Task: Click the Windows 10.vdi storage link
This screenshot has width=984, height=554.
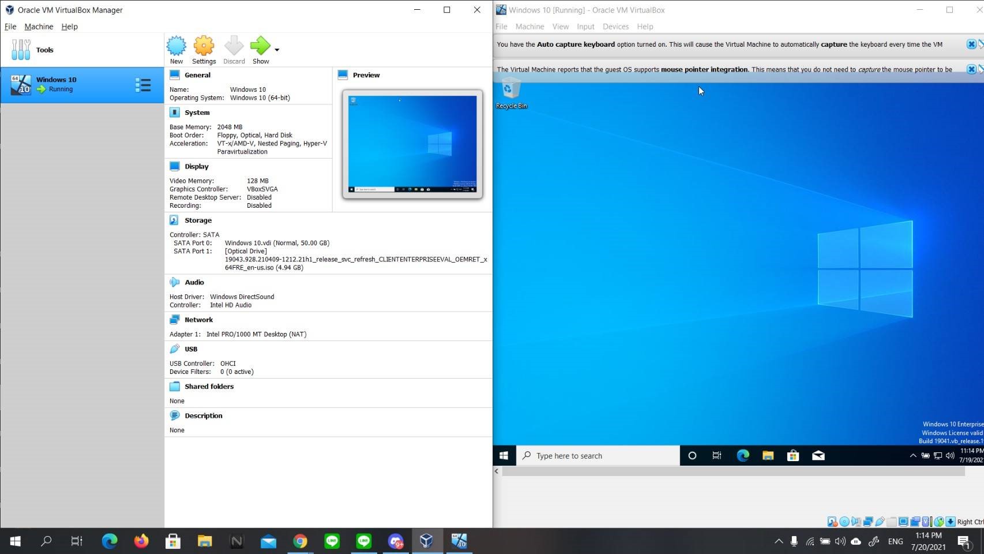Action: (277, 243)
